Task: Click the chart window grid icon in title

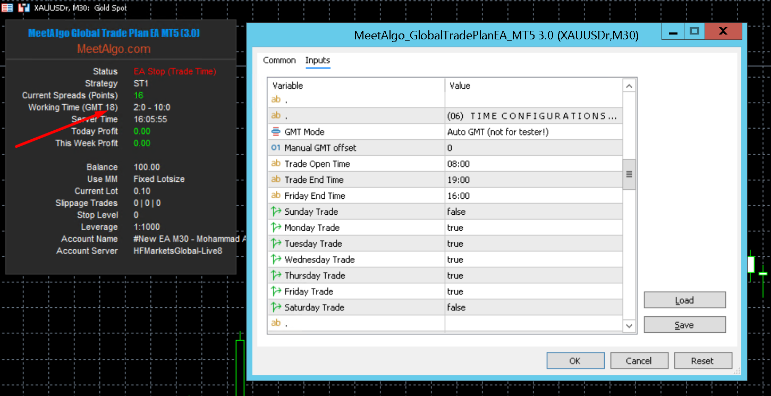Action: [7, 8]
